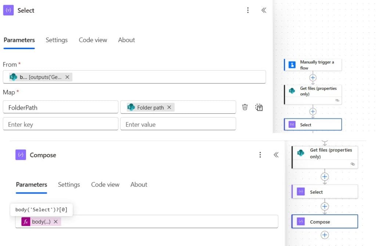Image resolution: width=376 pixels, height=246 pixels.
Task: Click the purple Compose icon in the panel header
Action: pyautogui.click(x=21, y=155)
